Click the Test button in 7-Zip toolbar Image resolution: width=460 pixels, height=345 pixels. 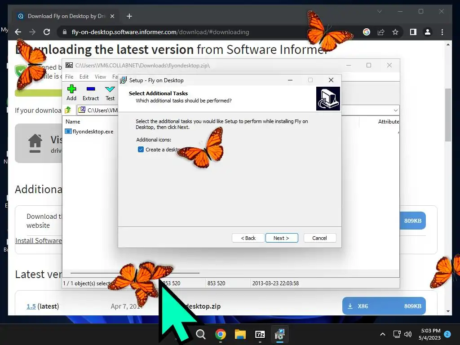pyautogui.click(x=110, y=93)
